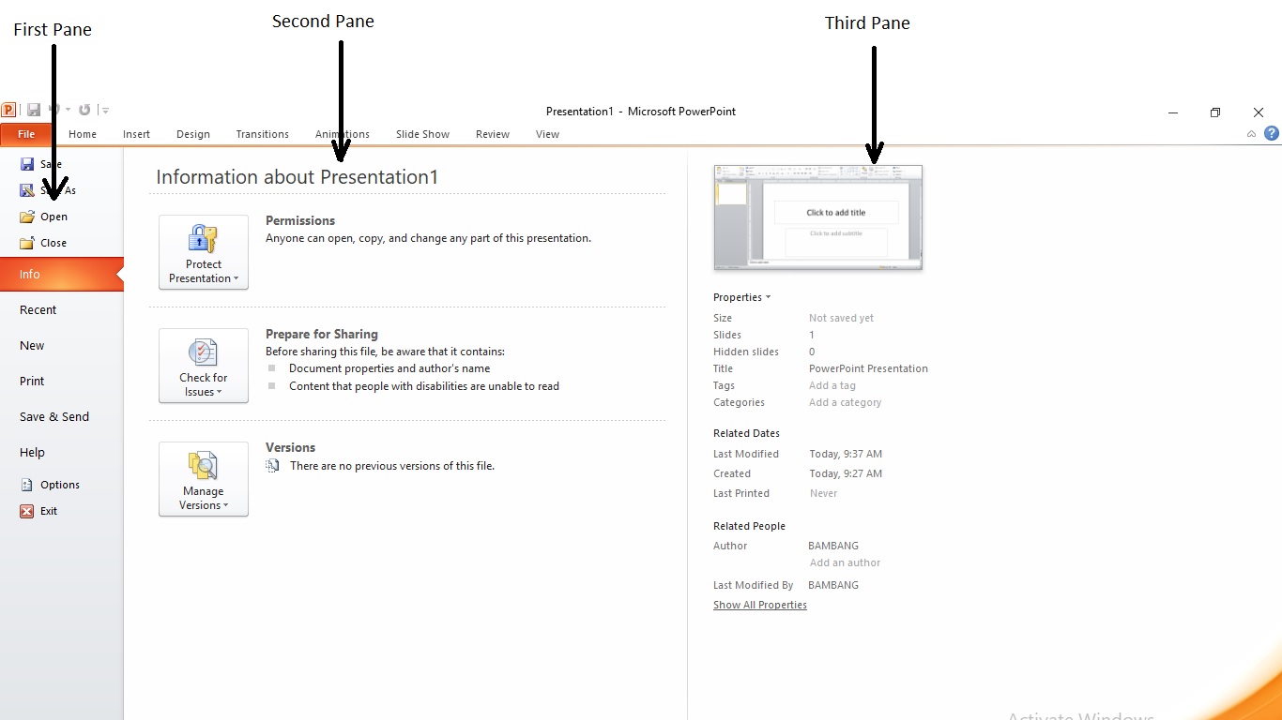
Task: Open the Print section in Backstage view
Action: tap(31, 381)
